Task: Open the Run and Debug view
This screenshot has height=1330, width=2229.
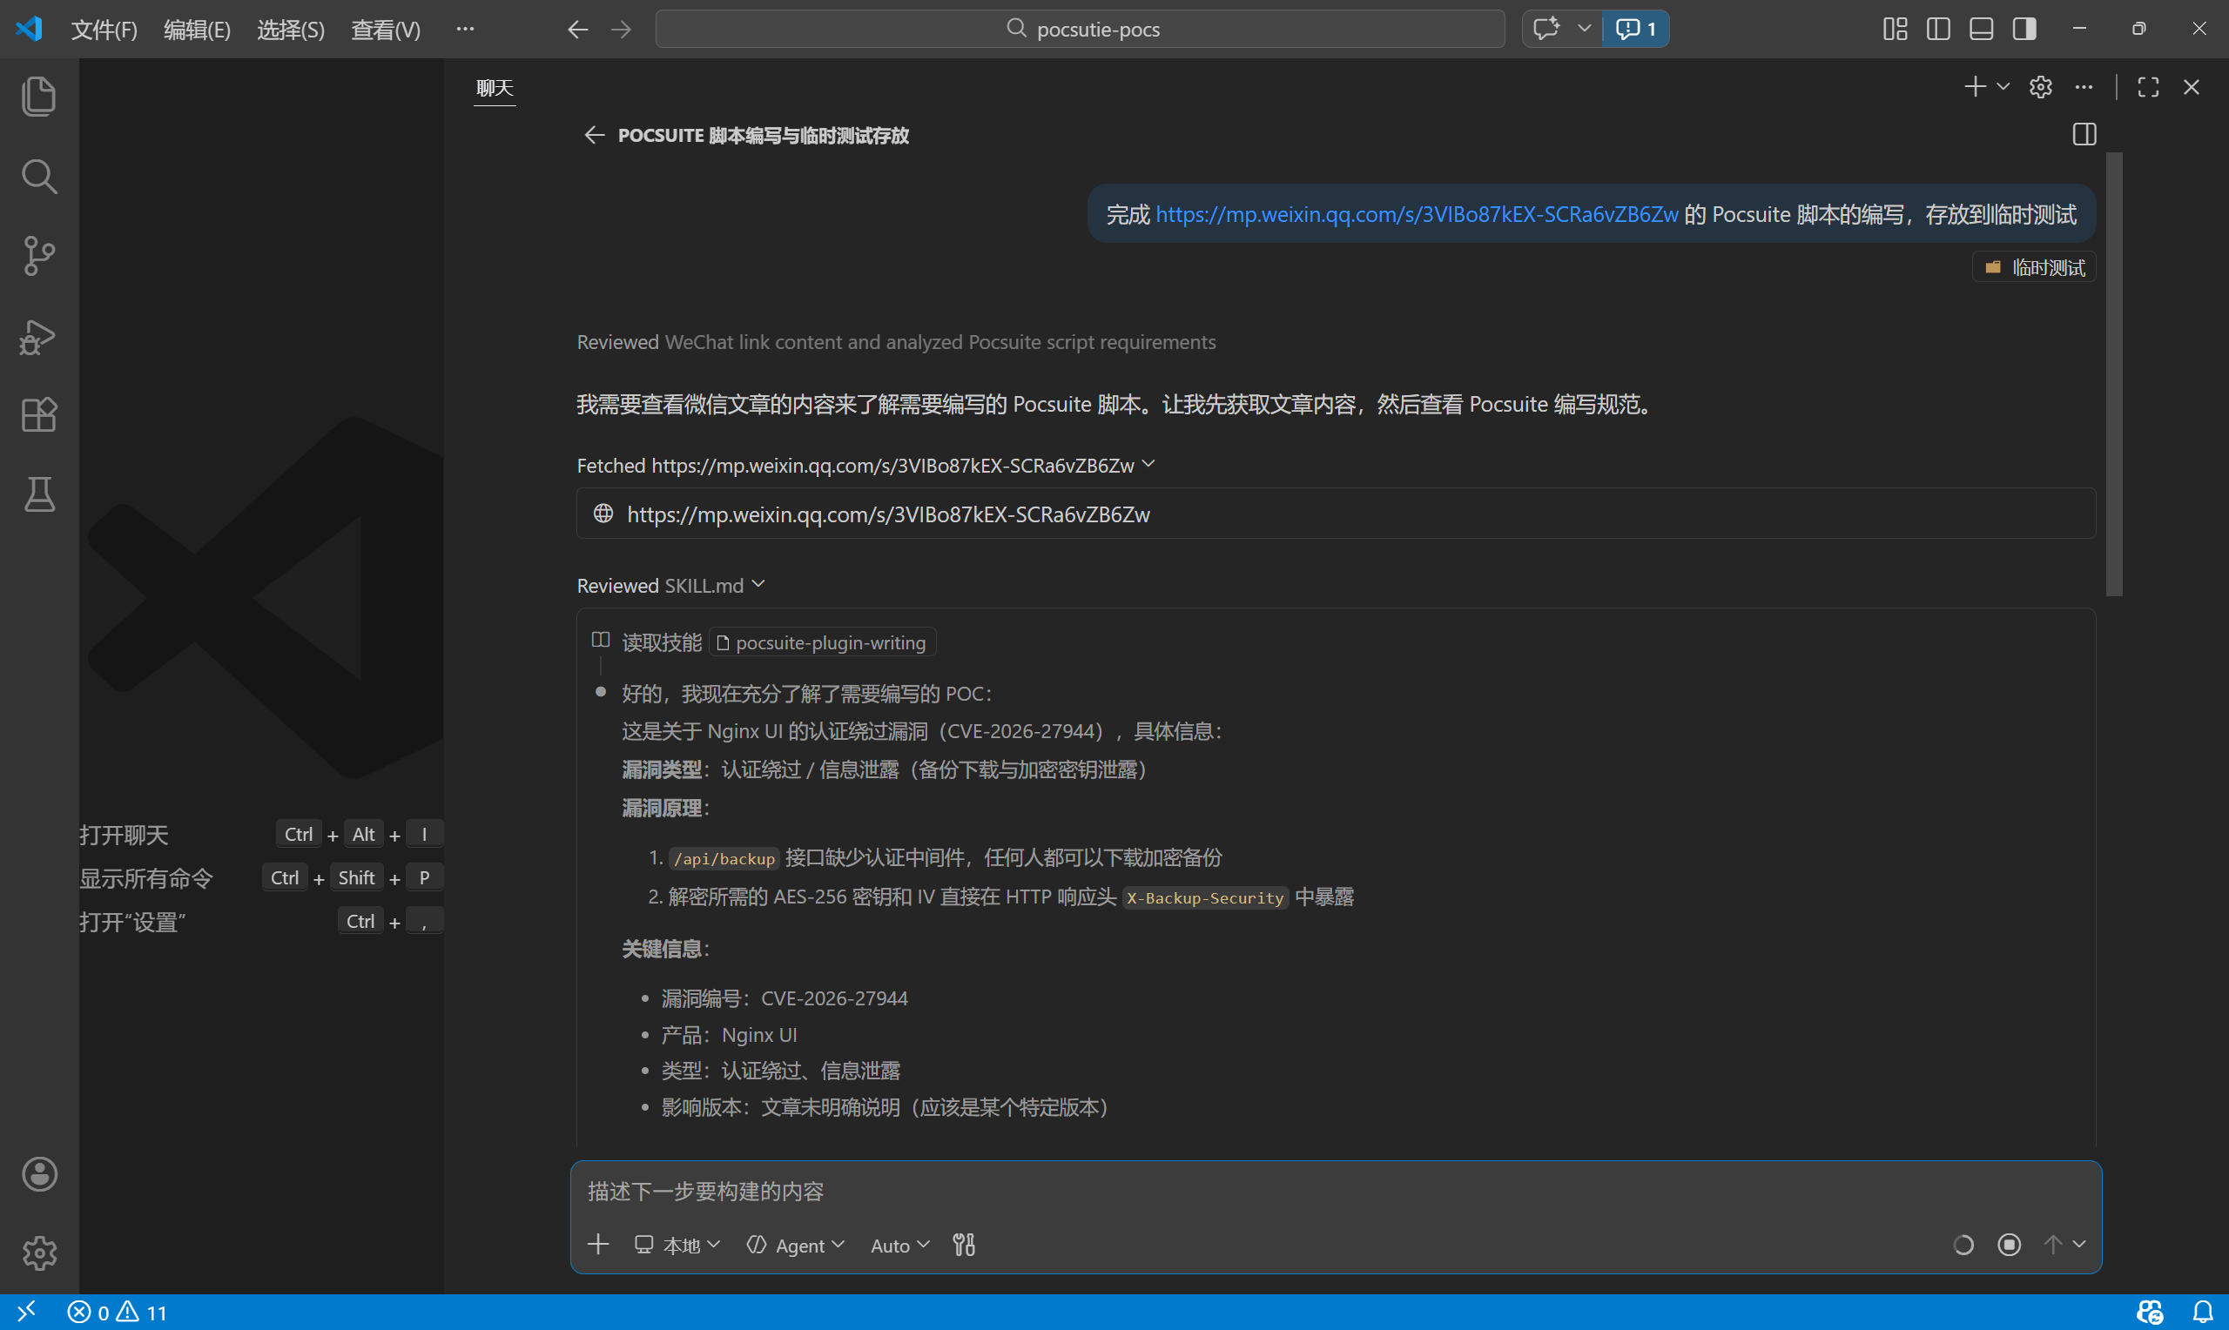Action: (x=38, y=336)
